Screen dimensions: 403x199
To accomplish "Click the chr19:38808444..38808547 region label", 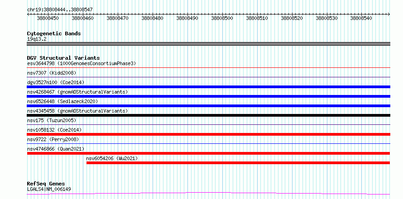I will [60, 10].
